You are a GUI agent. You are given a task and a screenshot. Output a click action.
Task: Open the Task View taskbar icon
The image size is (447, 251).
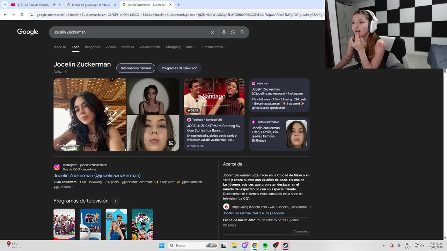click(x=224, y=245)
